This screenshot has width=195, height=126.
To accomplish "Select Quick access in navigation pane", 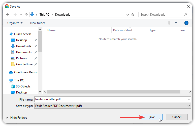I will click(x=23, y=34).
